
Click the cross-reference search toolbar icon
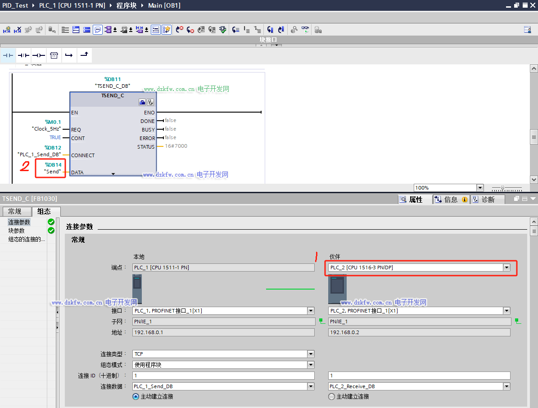(294, 30)
